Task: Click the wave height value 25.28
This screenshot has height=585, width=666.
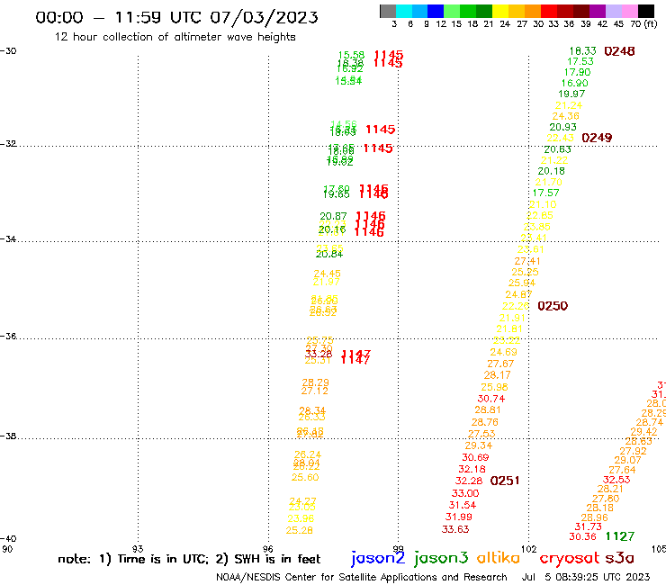Action: pos(299,531)
